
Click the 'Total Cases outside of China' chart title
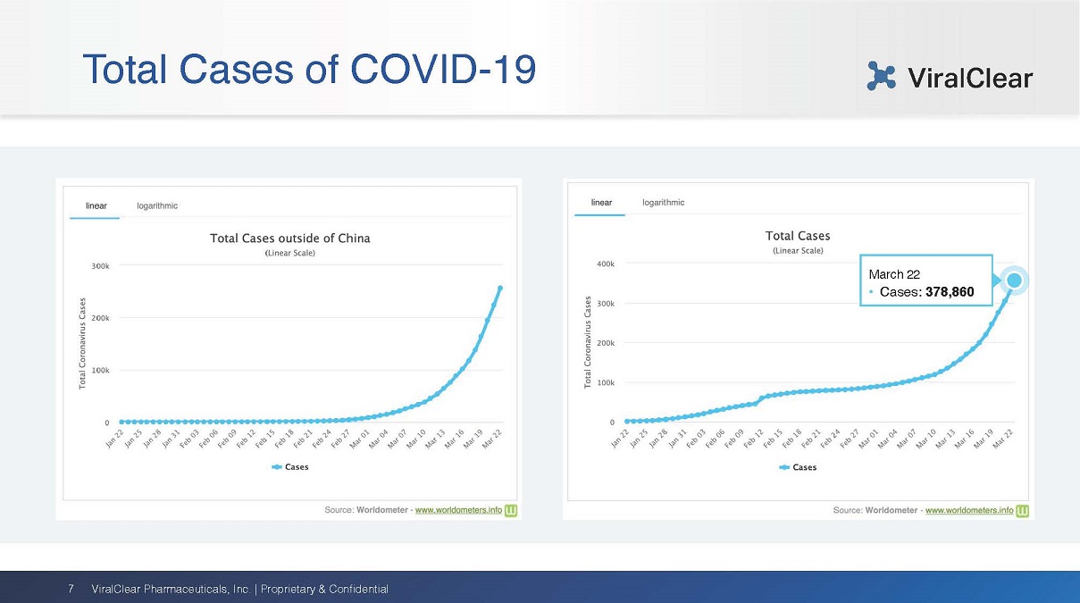289,238
